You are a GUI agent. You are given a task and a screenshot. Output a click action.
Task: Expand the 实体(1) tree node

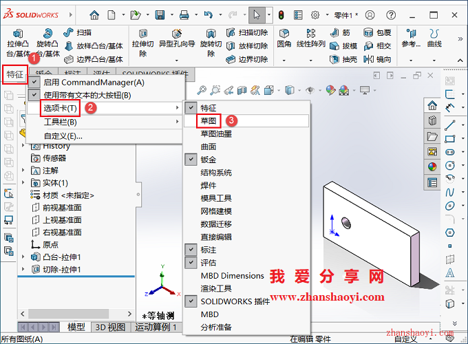point(23,182)
